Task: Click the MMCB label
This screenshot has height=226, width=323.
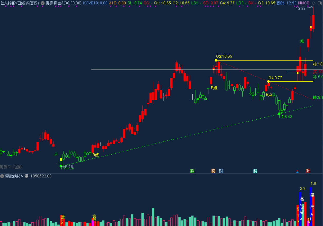Action: click(304, 3)
